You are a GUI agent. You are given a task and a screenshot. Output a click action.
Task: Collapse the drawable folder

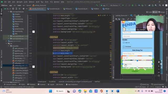coord(9,46)
